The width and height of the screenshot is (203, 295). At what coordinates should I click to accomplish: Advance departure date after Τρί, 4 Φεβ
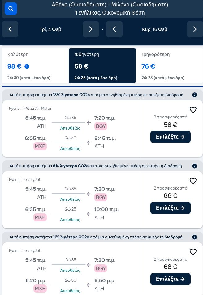coord(91,29)
